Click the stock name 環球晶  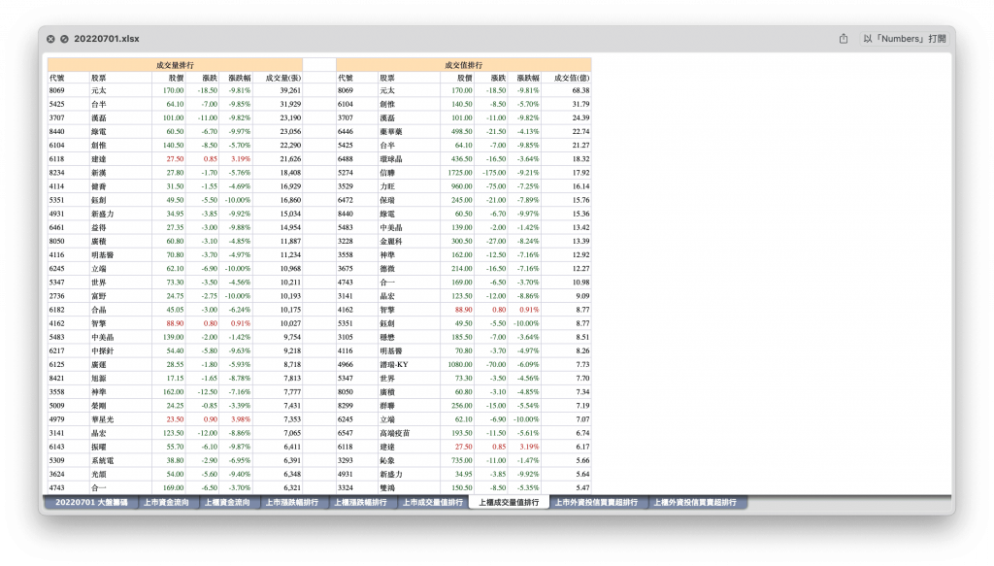391,159
